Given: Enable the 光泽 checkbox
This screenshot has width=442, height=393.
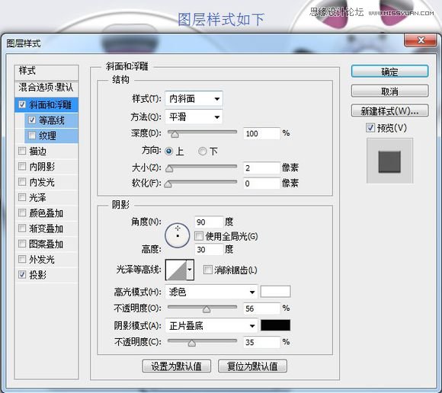Looking at the screenshot, I should pos(22,197).
